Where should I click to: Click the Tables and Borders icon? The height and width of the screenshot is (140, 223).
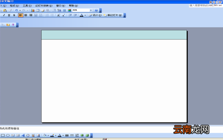coord(43,10)
